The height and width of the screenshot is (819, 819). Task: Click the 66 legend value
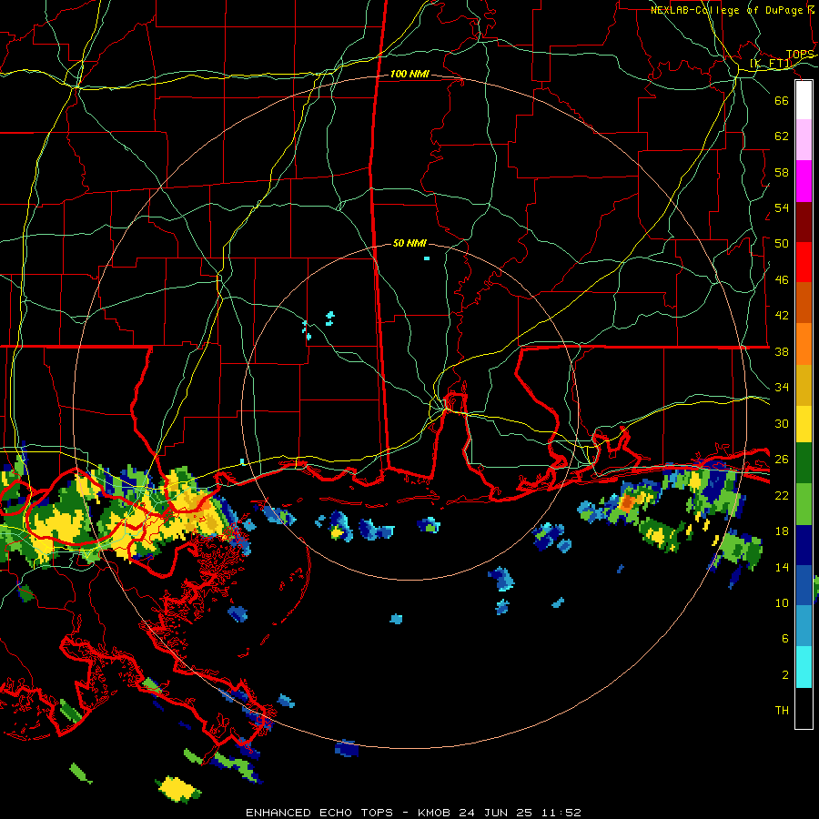tap(782, 100)
